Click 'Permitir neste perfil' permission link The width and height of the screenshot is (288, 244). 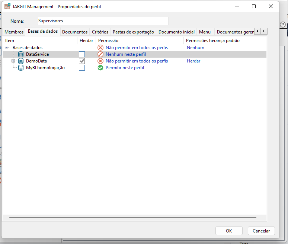pyautogui.click(x=125, y=68)
